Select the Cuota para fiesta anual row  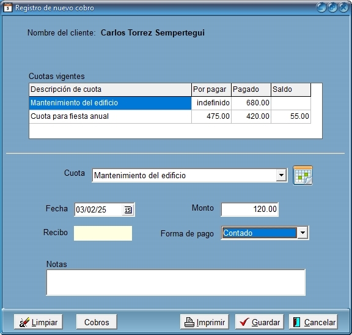coord(170,116)
